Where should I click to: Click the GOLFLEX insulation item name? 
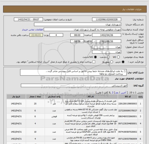91,132
